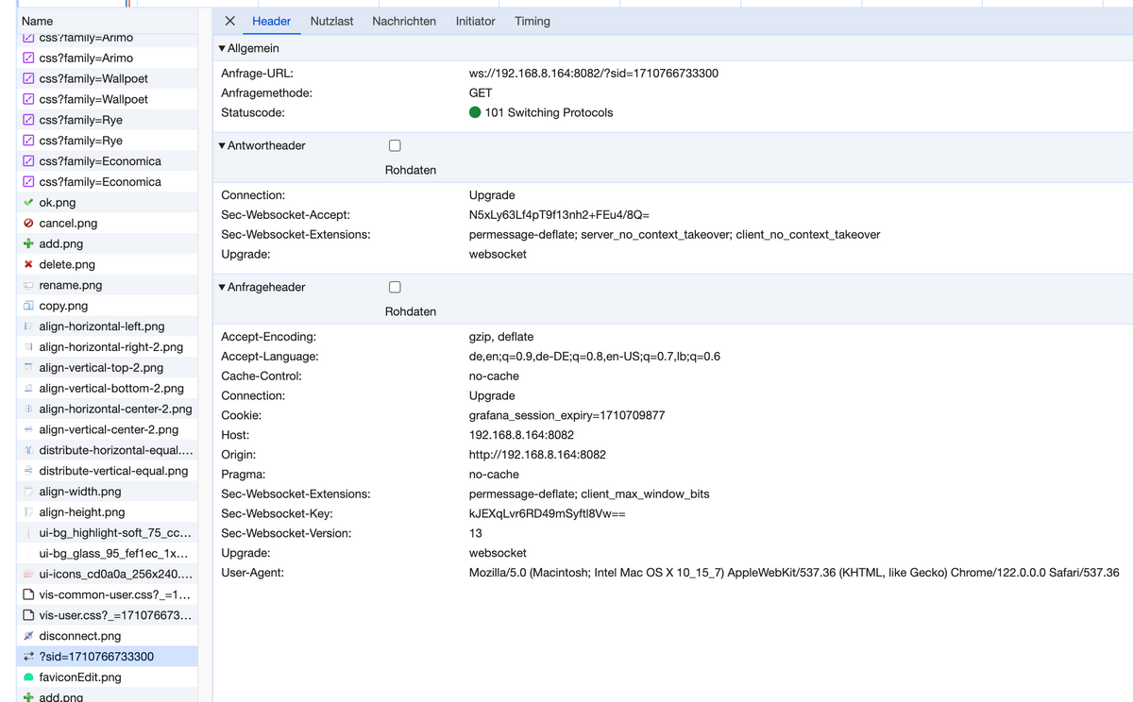Click the red cancel.png icon

coord(28,224)
